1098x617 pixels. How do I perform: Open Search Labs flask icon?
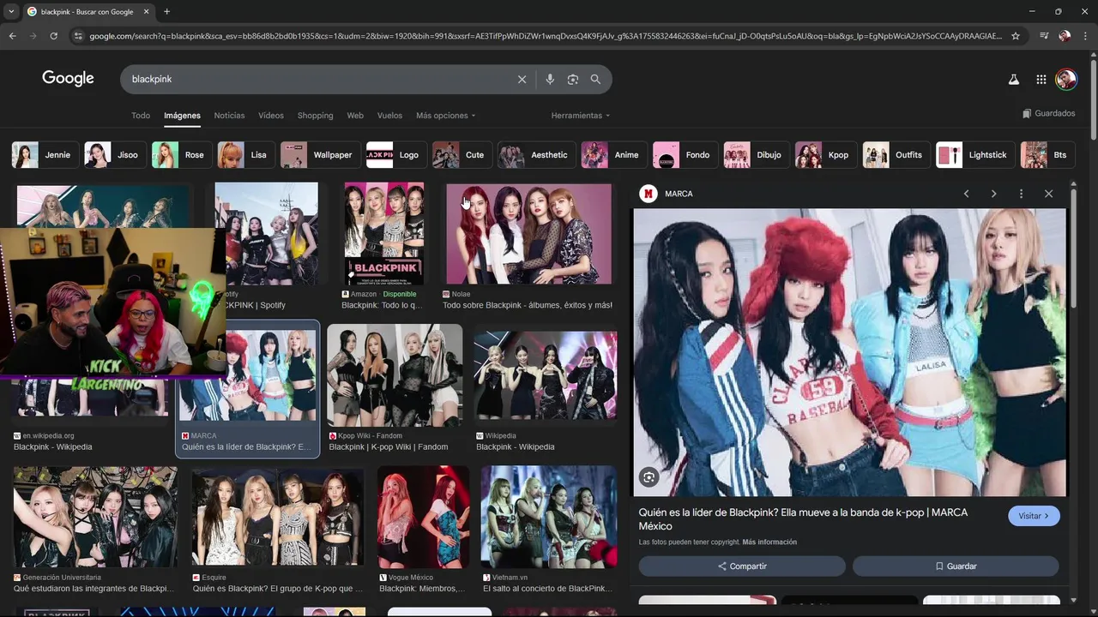pyautogui.click(x=1013, y=79)
